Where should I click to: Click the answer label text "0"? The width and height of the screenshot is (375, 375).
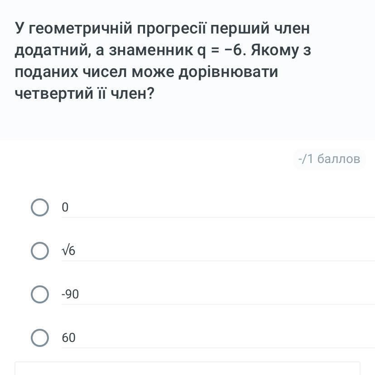65,207
